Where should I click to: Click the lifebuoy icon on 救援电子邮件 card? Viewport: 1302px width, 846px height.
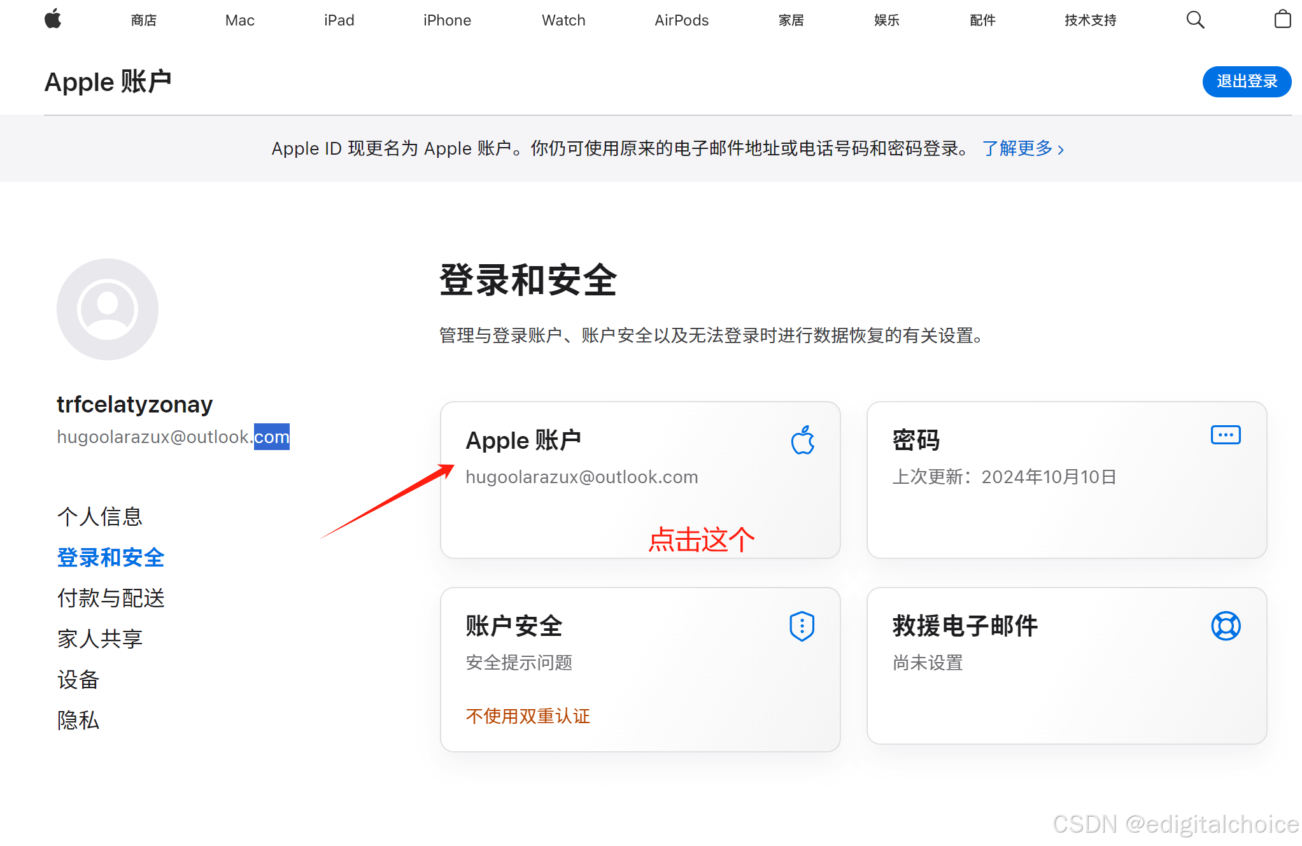(1225, 626)
